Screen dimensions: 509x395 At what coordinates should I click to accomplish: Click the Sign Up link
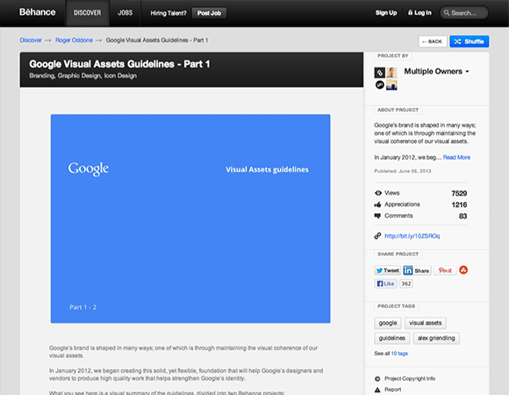point(386,12)
